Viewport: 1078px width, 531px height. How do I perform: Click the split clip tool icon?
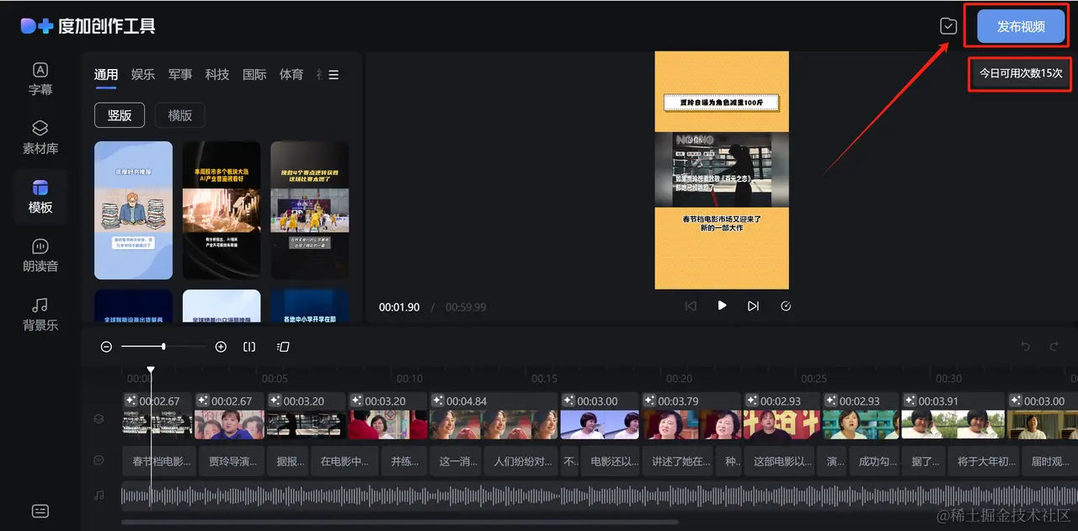coord(249,347)
